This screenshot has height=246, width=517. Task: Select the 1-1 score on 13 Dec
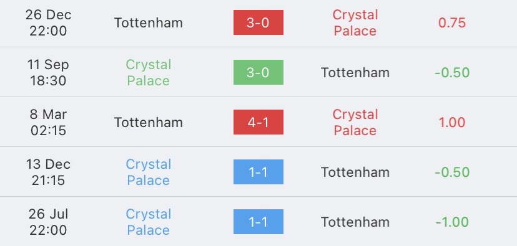258,172
